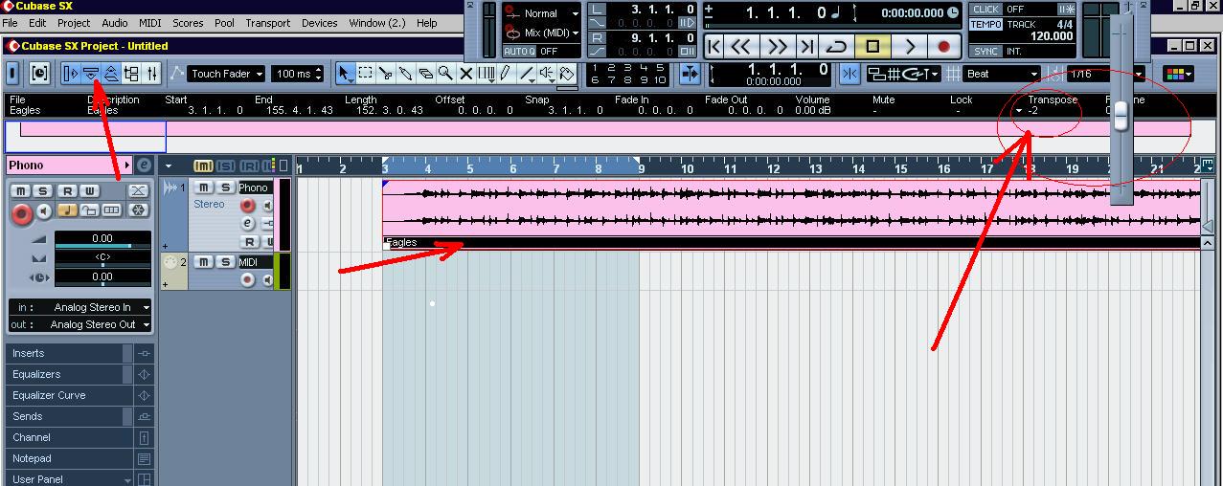Open the Mixer from toolbar
Screen dimensions: 1223x486
(x=151, y=74)
